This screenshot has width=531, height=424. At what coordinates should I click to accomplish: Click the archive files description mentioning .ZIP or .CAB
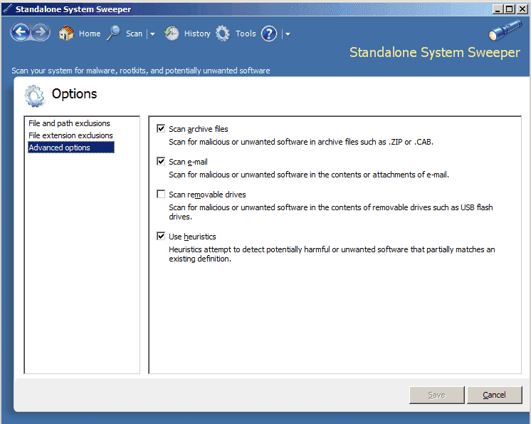(301, 142)
